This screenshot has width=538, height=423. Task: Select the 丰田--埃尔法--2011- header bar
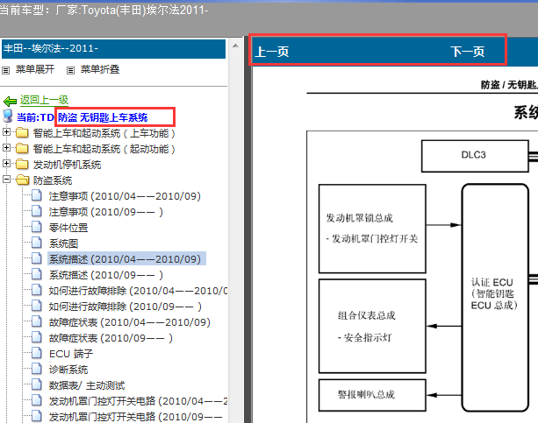(x=113, y=49)
